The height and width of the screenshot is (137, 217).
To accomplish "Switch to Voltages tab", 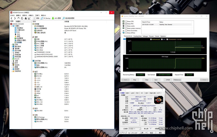I will pyautogui.click(x=145, y=36).
